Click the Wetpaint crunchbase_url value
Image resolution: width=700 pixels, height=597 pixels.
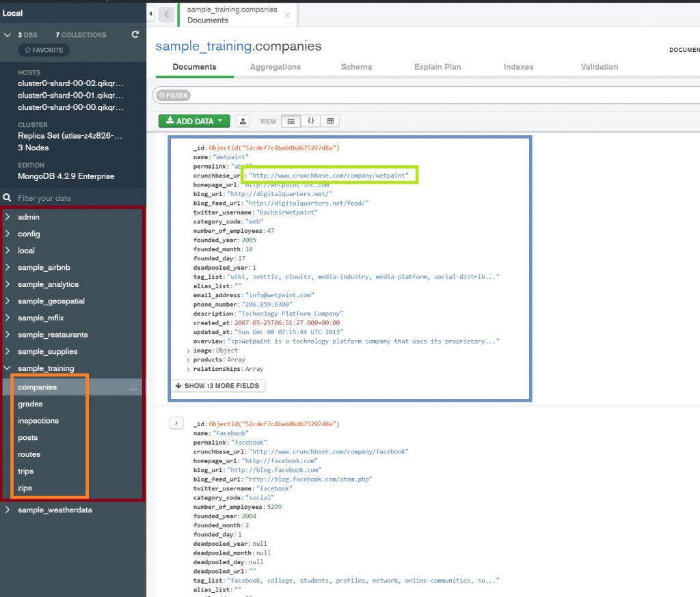pyautogui.click(x=329, y=176)
